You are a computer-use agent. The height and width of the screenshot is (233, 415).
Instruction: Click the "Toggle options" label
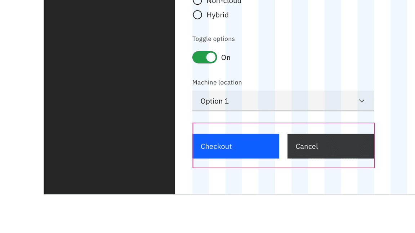tap(214, 39)
